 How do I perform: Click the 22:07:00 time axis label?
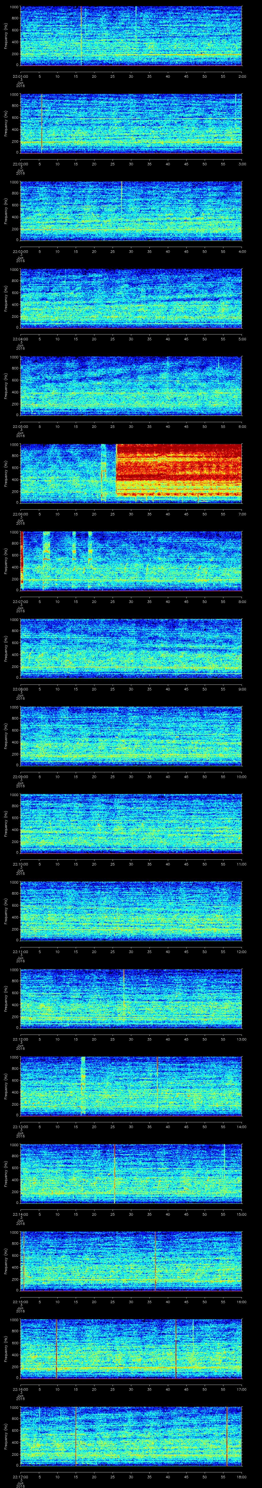[20, 601]
